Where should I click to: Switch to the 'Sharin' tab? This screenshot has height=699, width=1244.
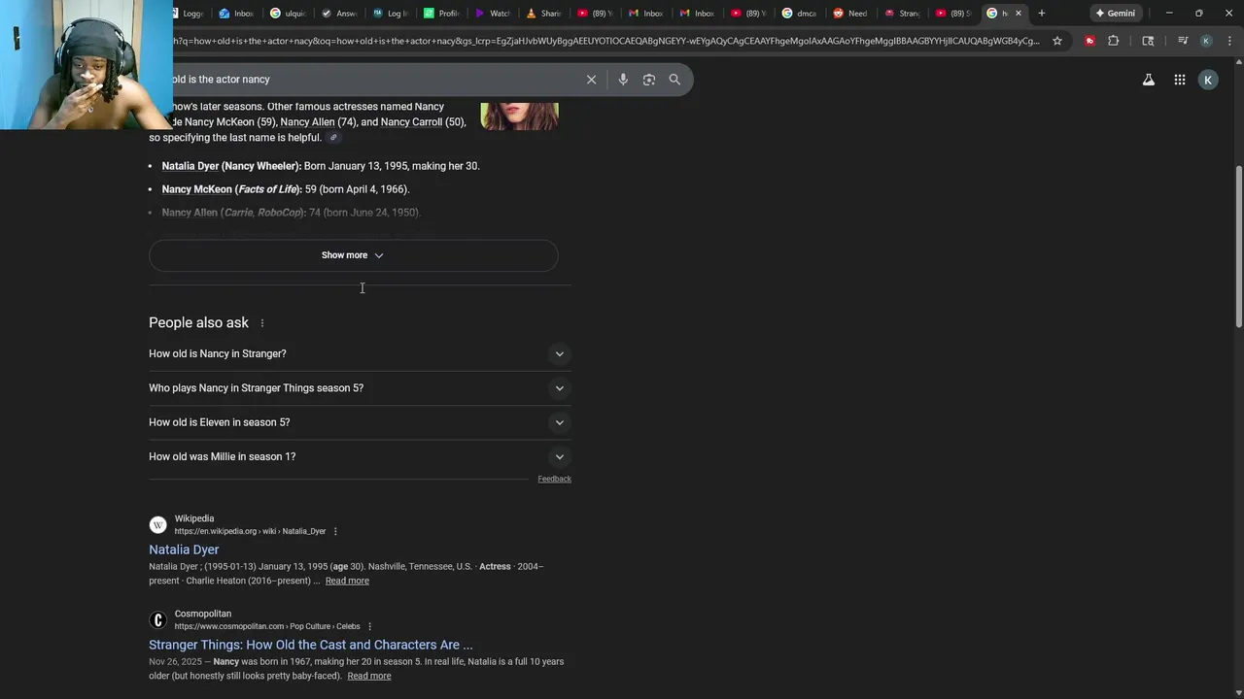click(x=544, y=13)
